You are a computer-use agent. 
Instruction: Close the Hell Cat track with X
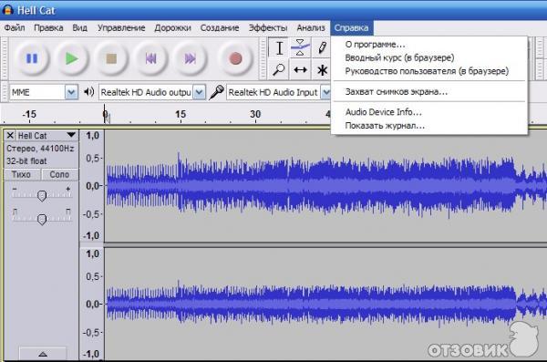tap(10, 136)
